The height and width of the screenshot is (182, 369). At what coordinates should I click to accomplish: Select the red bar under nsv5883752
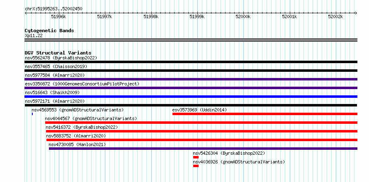[x=202, y=140]
